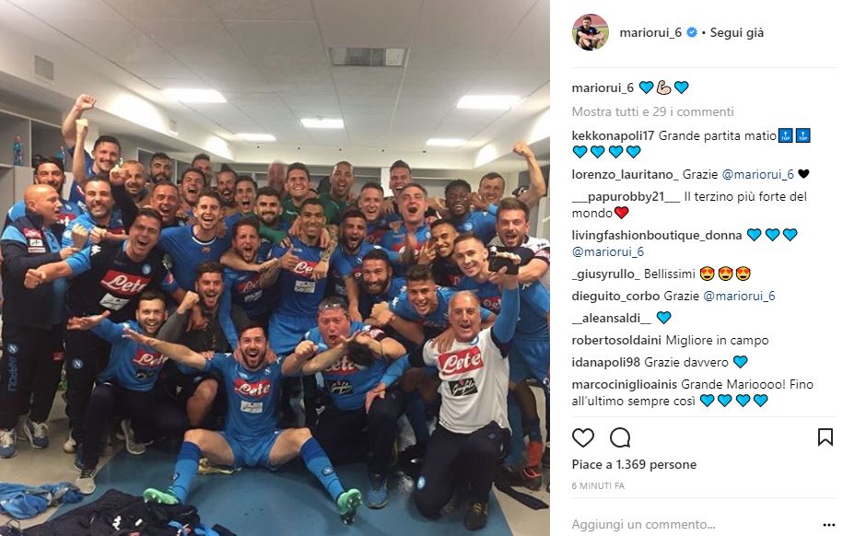Click the @mariorui_6 mention by lorenzo_lauritano_
This screenshot has height=536, width=843.
tap(757, 174)
